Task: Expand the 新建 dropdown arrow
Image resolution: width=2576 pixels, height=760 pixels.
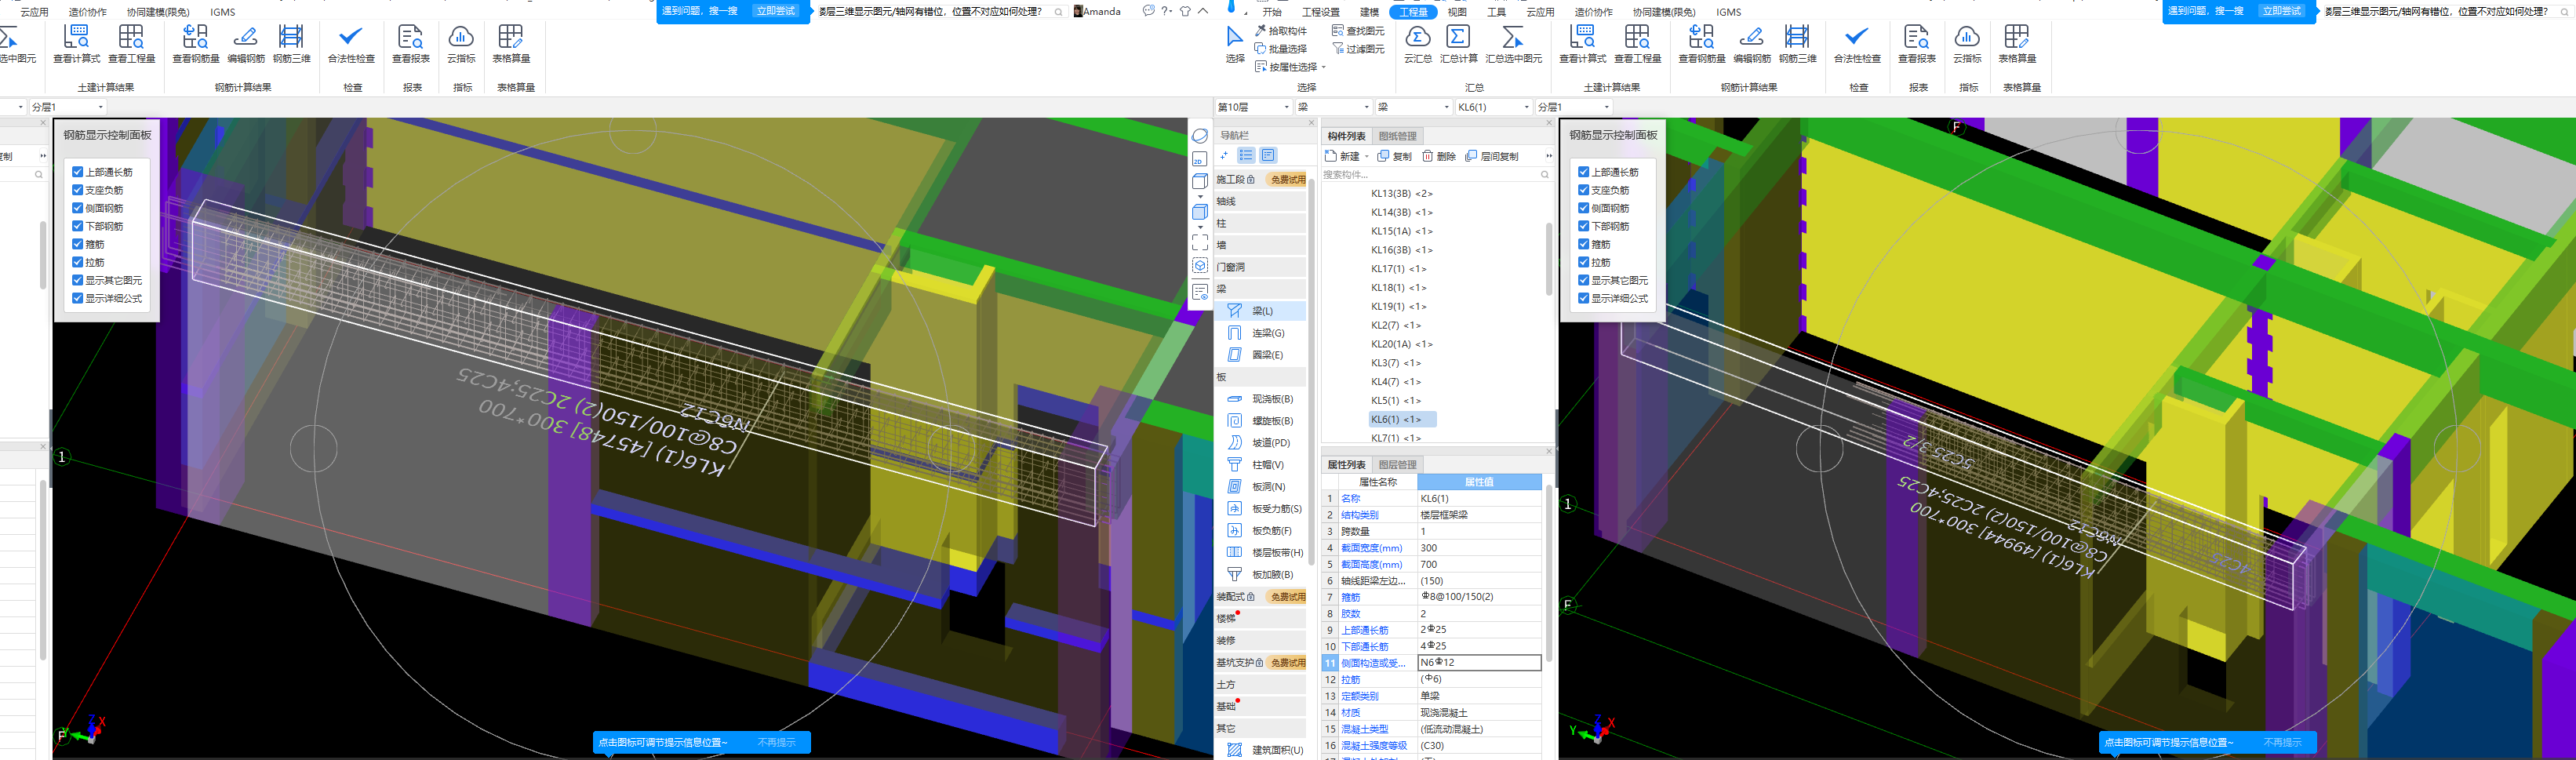Action: (x=1366, y=157)
